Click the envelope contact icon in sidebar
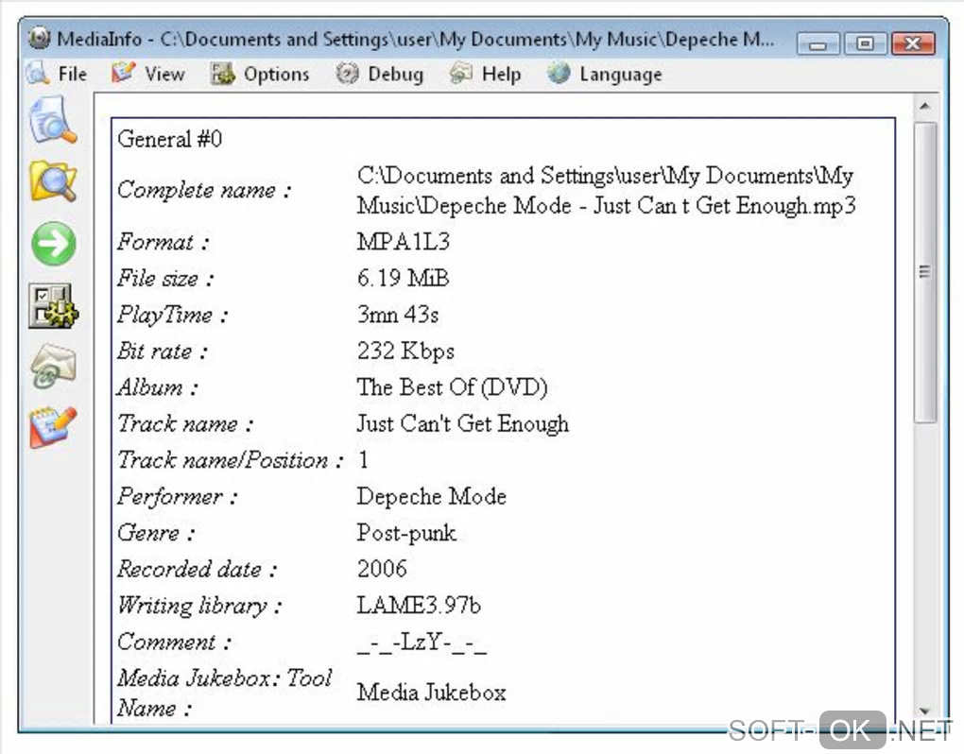Image resolution: width=964 pixels, height=754 pixels. [x=54, y=367]
